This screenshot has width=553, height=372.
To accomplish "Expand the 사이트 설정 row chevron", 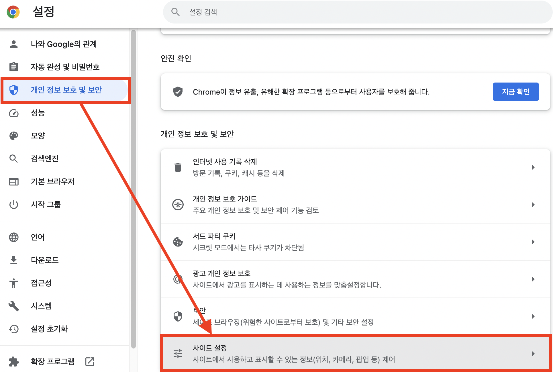I will click(x=533, y=353).
